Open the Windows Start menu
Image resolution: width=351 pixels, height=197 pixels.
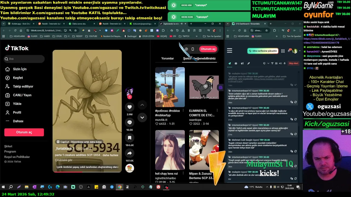click(x=3, y=187)
